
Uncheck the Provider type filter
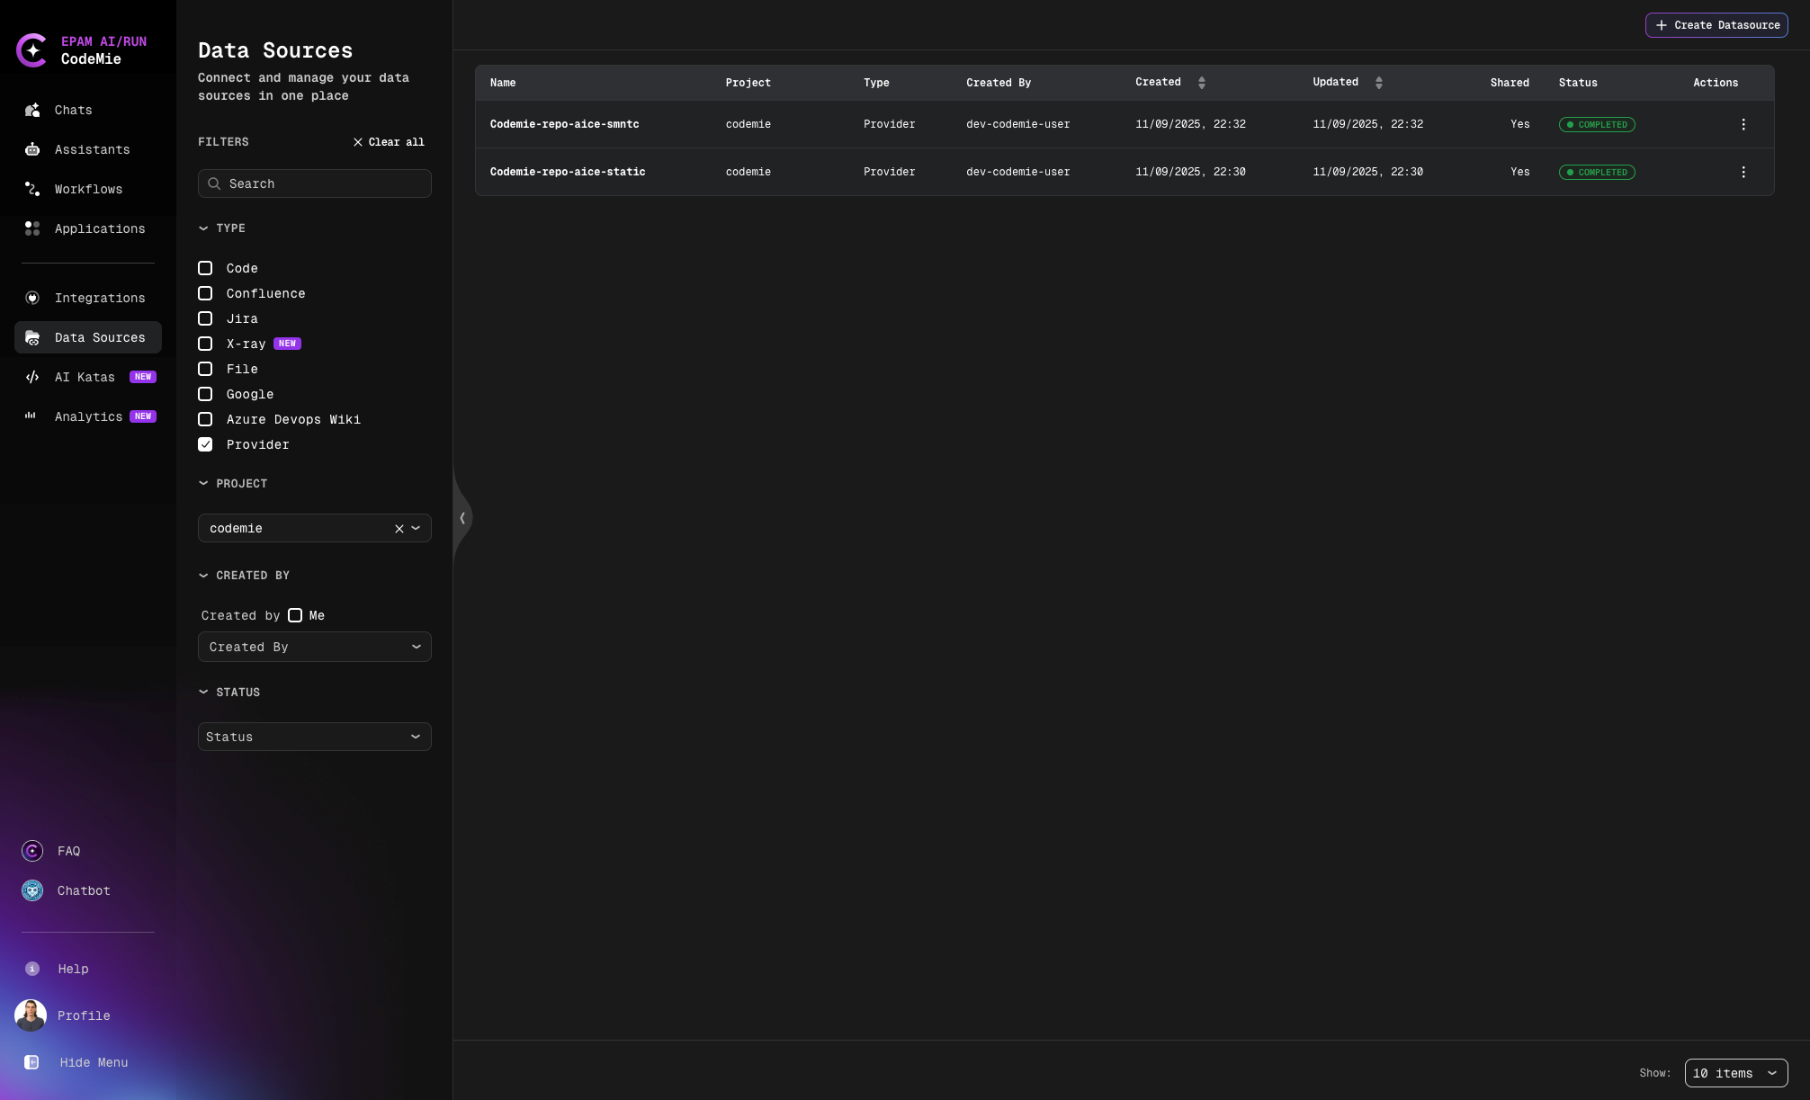[x=205, y=444]
